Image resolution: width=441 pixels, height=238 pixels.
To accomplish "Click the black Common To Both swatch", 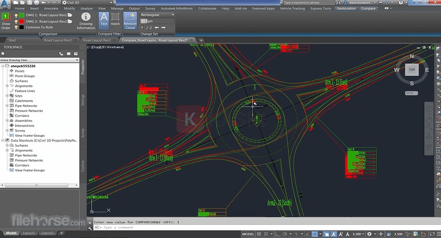I will (21, 27).
